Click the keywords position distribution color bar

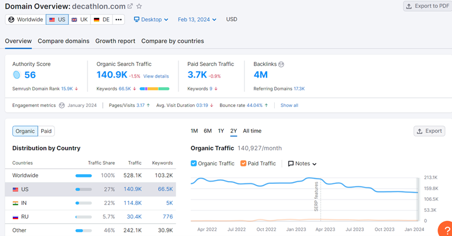pos(154,89)
